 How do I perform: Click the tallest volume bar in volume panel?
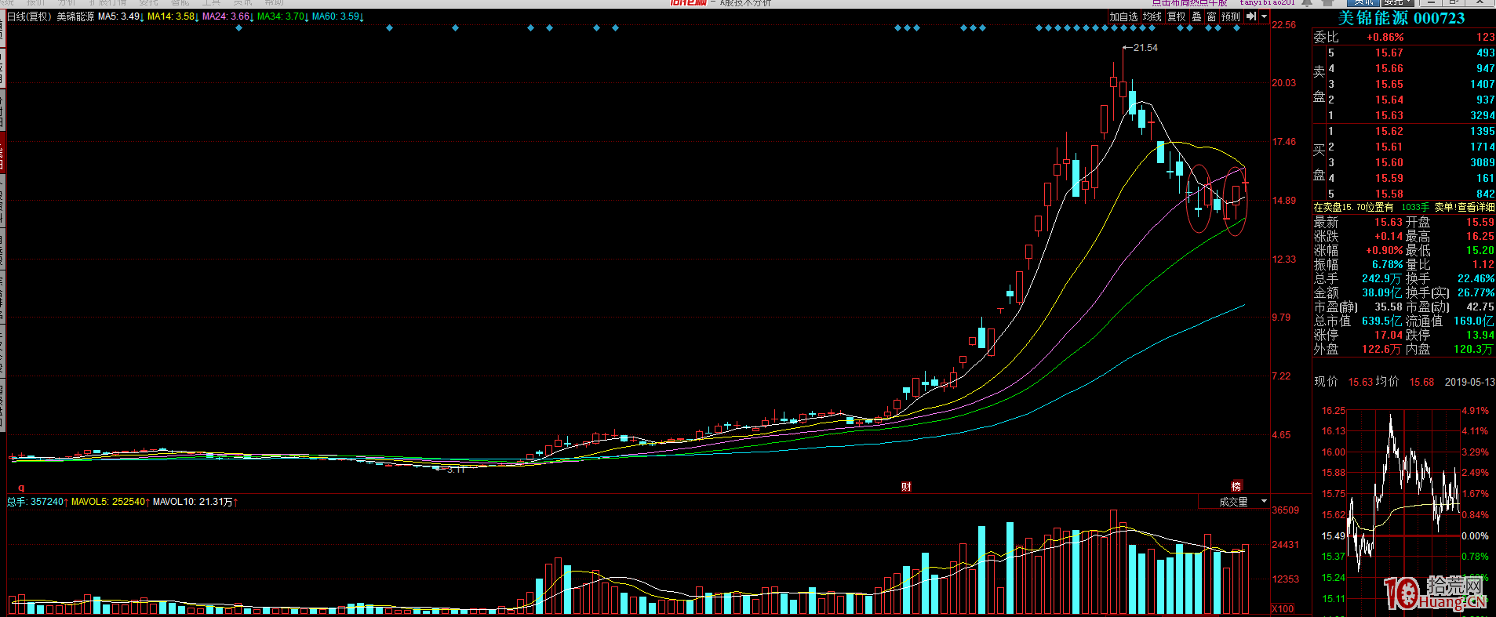pyautogui.click(x=1113, y=561)
